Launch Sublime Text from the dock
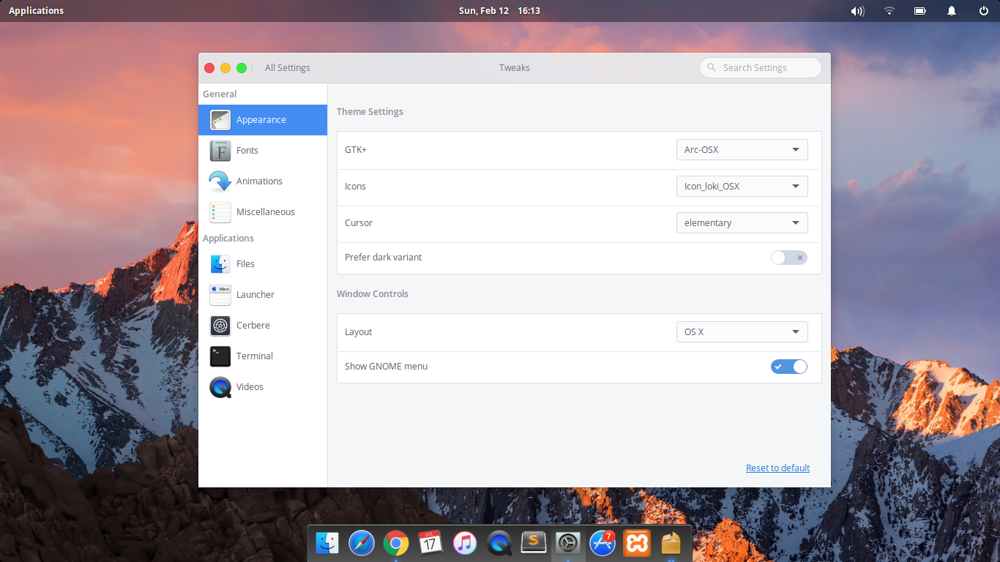The height and width of the screenshot is (562, 1000). click(x=534, y=543)
